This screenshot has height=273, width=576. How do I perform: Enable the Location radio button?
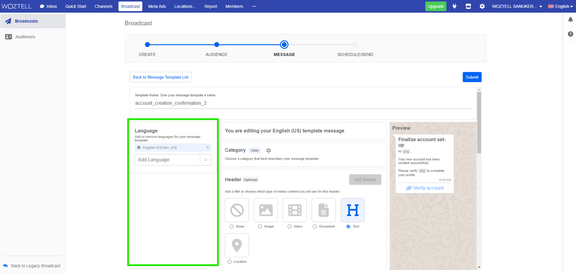[x=229, y=262]
